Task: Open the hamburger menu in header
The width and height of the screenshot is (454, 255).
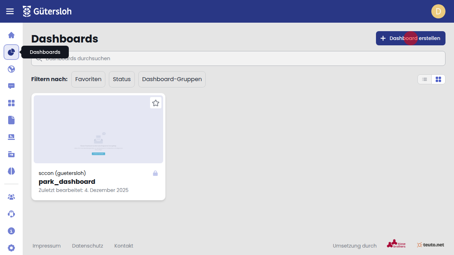Action: coord(10,11)
